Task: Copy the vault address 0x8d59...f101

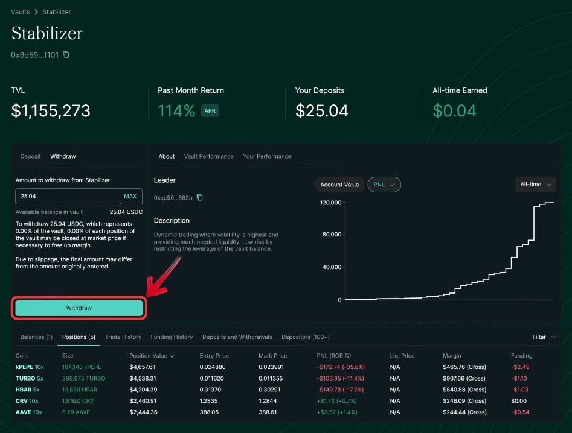Action: click(x=66, y=55)
